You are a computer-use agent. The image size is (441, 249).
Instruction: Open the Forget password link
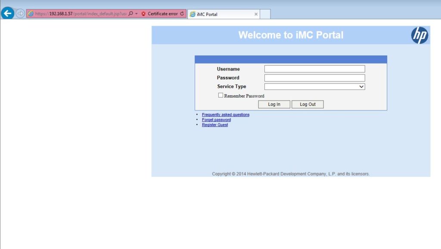216,120
